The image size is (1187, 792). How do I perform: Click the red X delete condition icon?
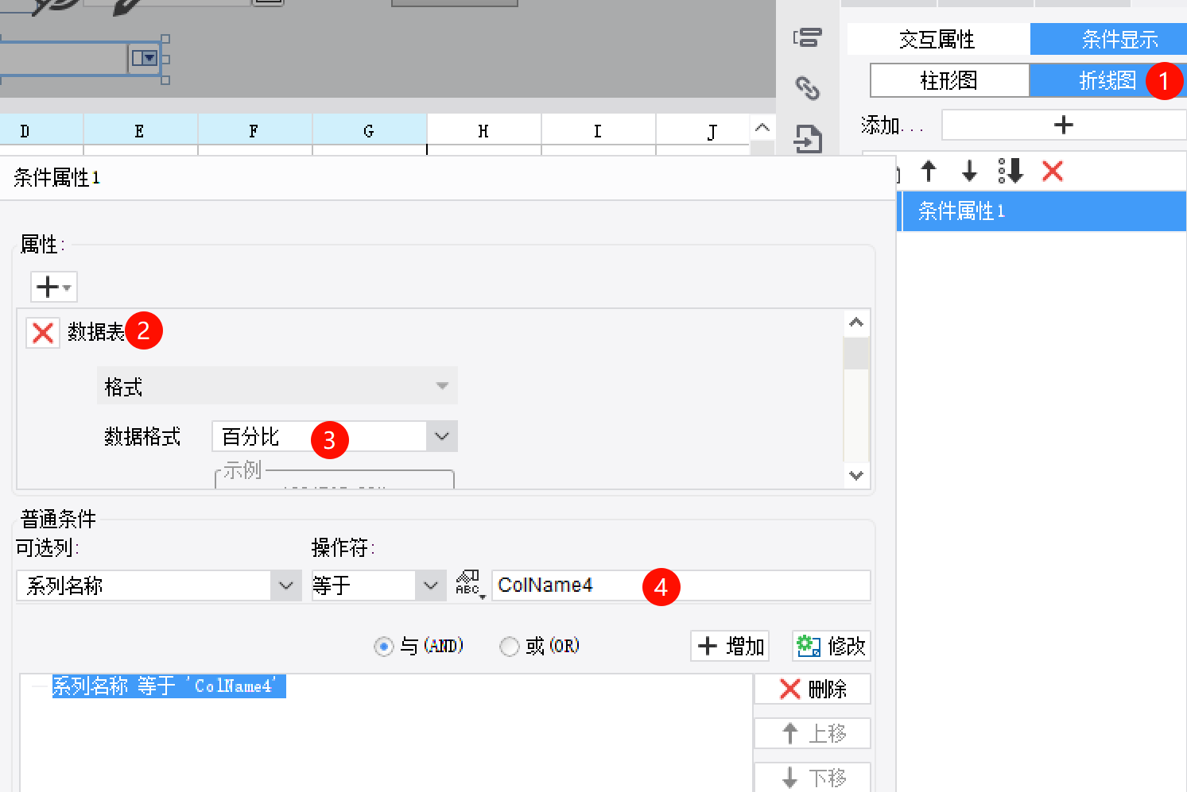pos(1052,171)
